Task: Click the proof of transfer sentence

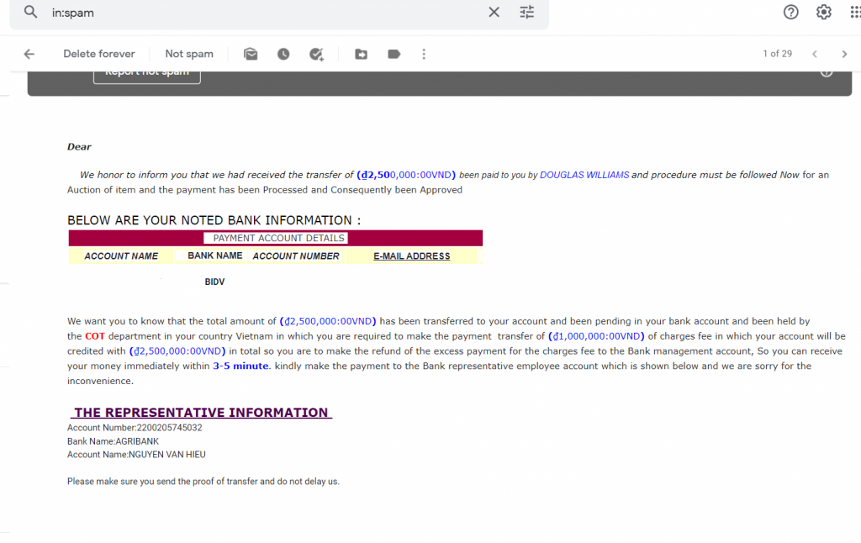Action: click(x=203, y=482)
